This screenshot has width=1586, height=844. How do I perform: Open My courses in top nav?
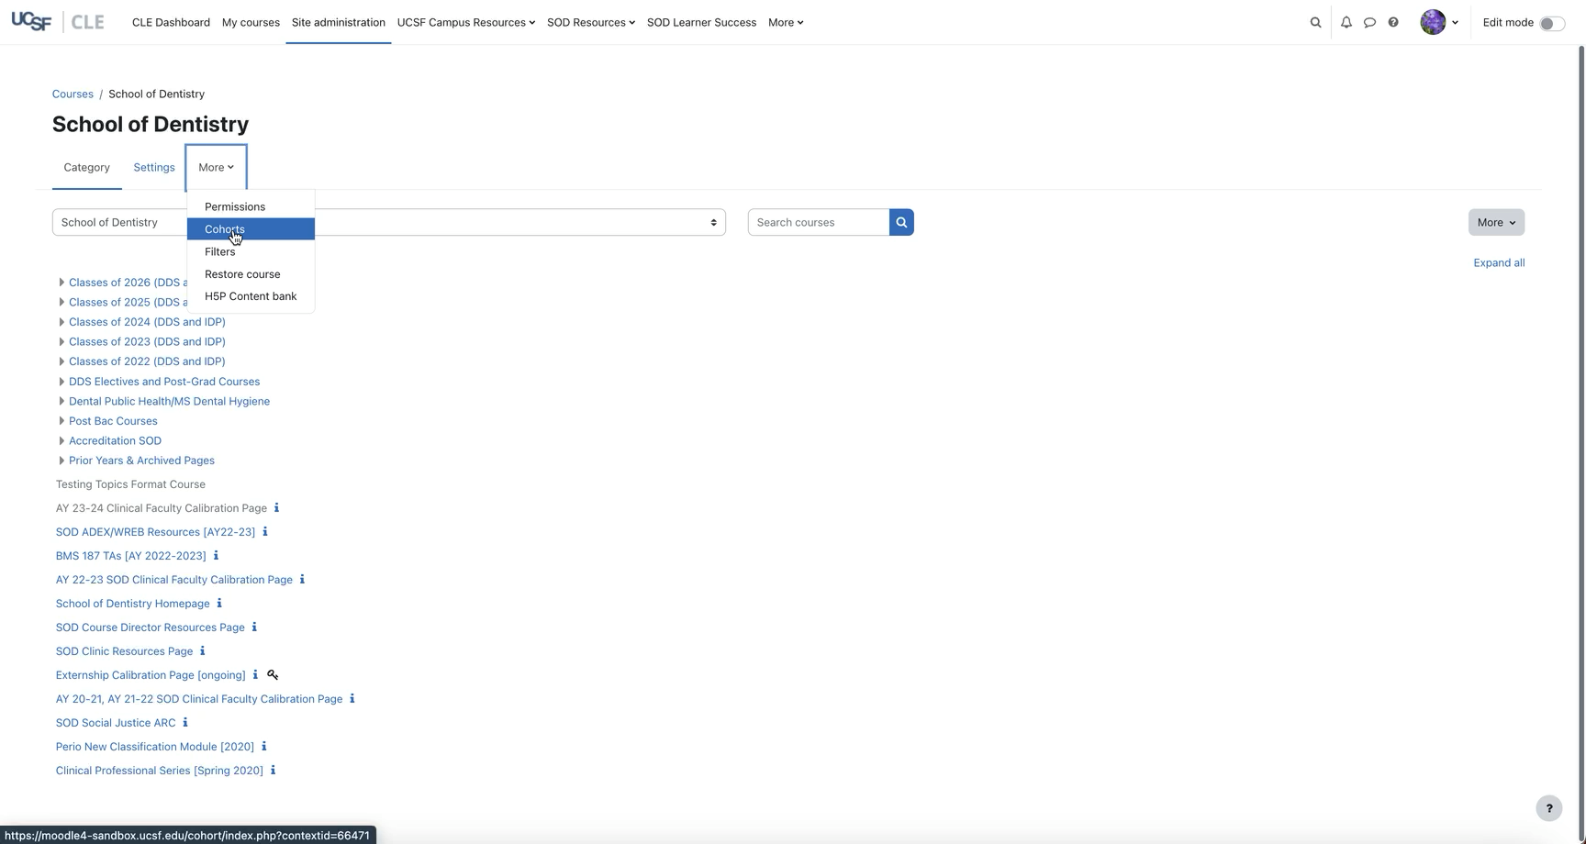pyautogui.click(x=251, y=22)
